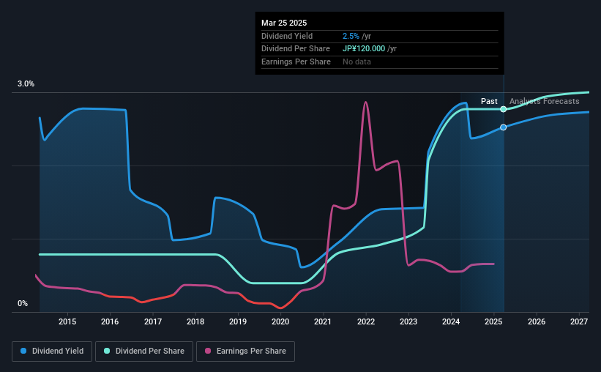This screenshot has width=601, height=372.
Task: Click the 2017 x-axis label
Action: (152, 321)
